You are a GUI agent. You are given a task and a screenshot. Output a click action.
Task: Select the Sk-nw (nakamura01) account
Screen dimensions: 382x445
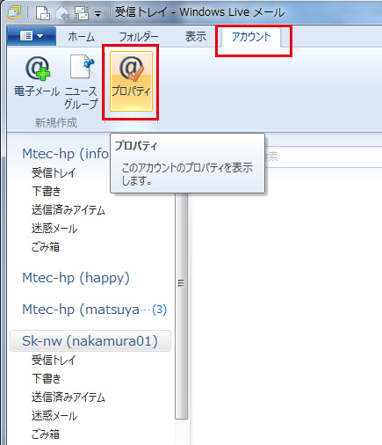(x=90, y=341)
